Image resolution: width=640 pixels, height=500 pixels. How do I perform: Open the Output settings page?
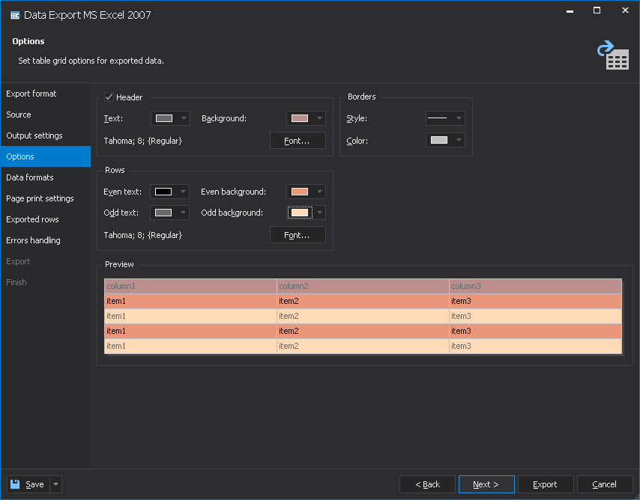45,135
